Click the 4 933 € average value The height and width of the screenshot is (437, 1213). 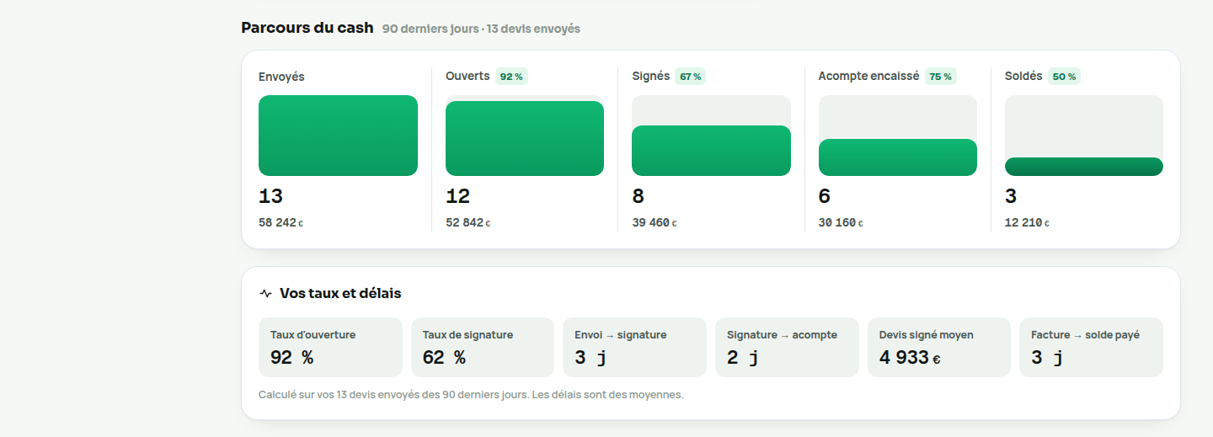(910, 358)
